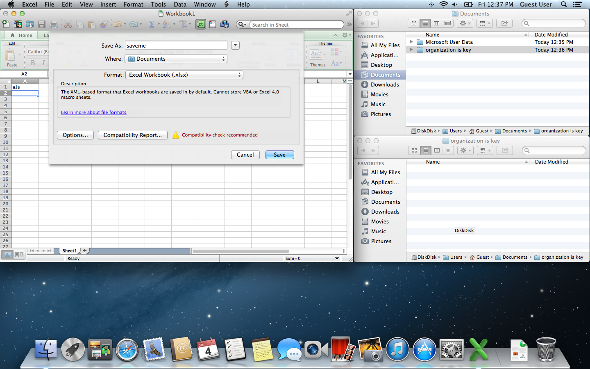The image size is (590, 369).
Task: Open the Trash in the Dock
Action: [546, 349]
